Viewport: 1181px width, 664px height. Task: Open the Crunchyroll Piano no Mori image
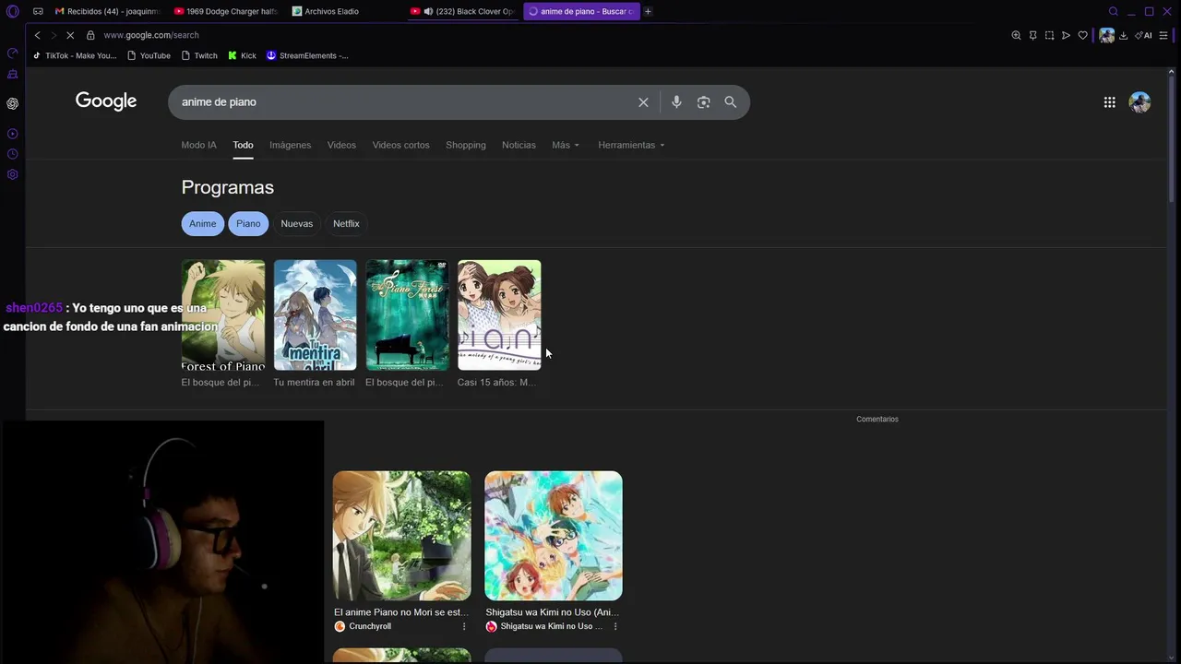(x=401, y=536)
